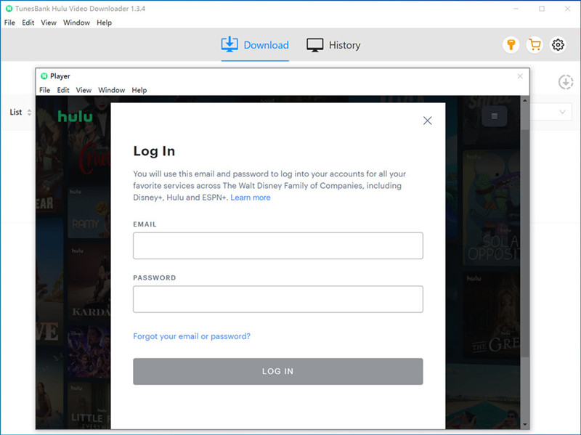Open File menu in main window
Image resolution: width=581 pixels, height=435 pixels.
click(x=9, y=23)
